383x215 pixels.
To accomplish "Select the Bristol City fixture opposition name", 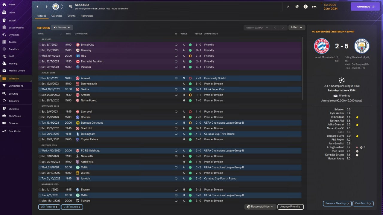I will (87, 45).
